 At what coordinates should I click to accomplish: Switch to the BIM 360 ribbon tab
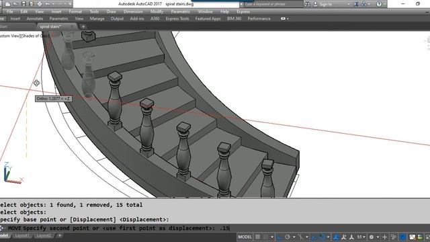[234, 19]
